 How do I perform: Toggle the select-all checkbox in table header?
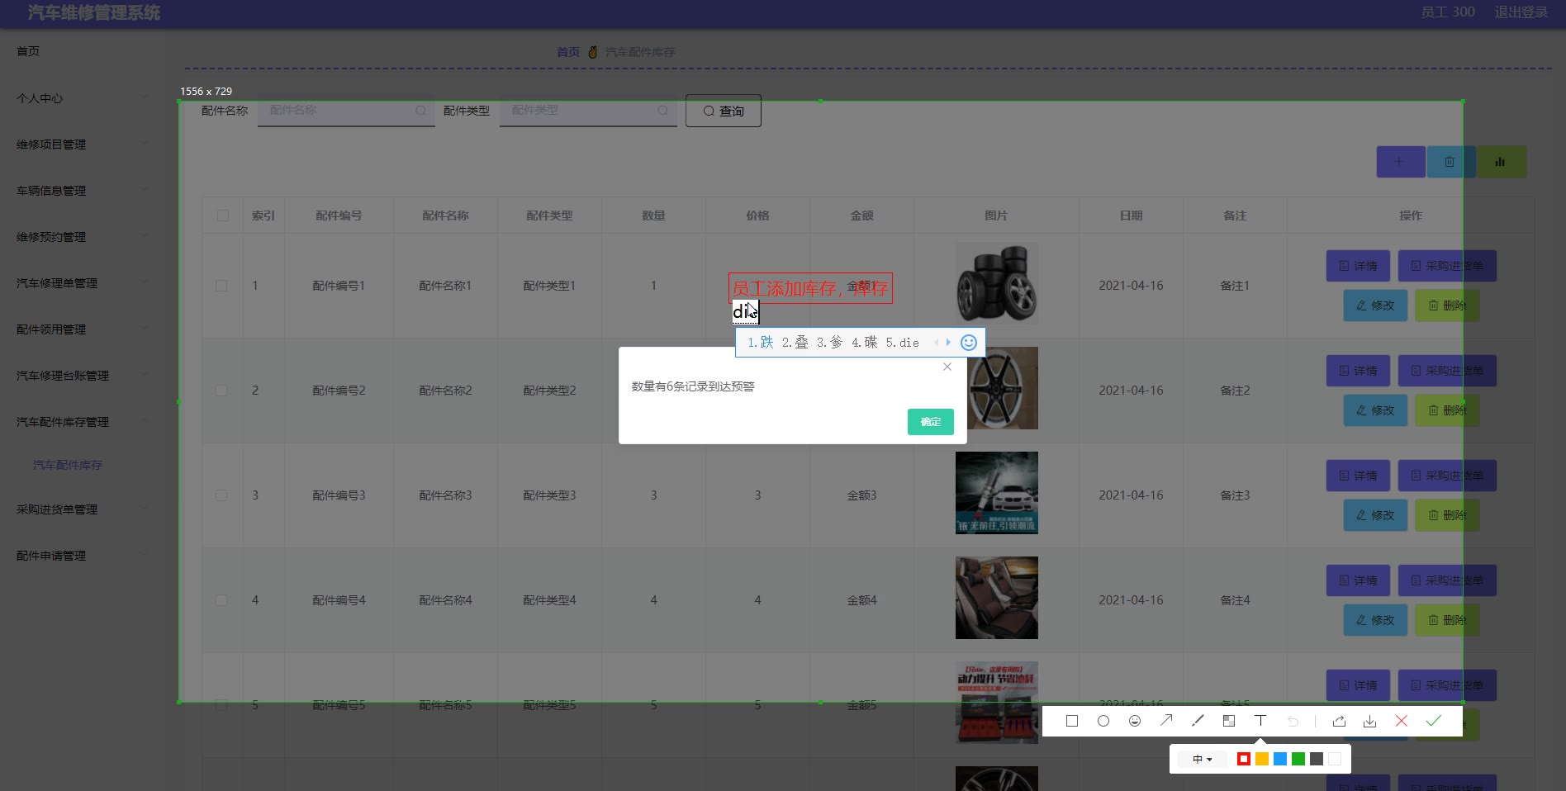pos(223,216)
